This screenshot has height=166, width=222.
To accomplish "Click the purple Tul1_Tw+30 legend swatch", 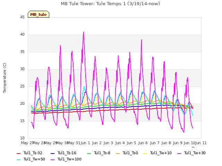I will [x=179, y=153].
